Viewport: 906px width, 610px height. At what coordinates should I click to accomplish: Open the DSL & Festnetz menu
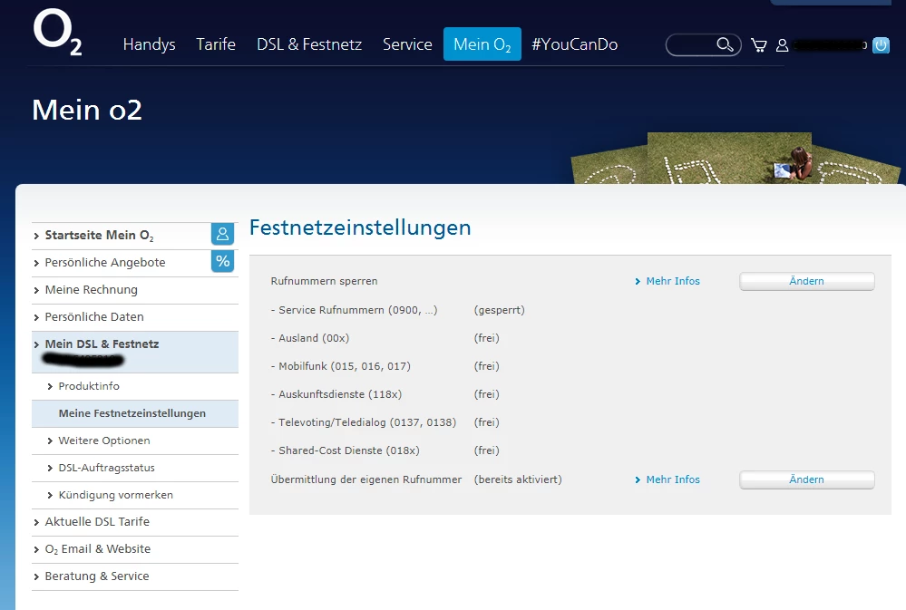click(x=309, y=44)
